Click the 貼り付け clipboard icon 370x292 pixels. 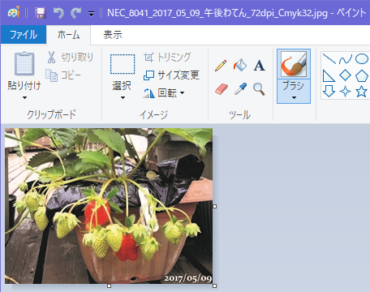pyautogui.click(x=24, y=63)
